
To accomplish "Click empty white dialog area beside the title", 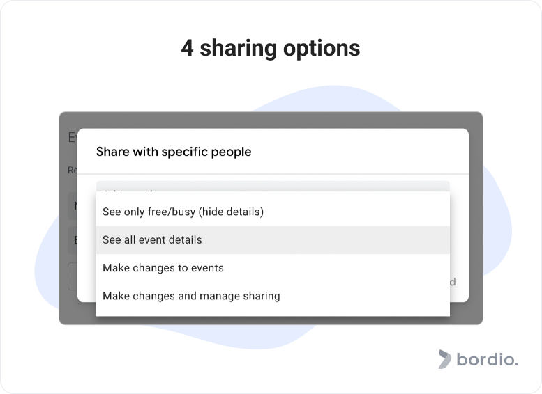I will [359, 152].
